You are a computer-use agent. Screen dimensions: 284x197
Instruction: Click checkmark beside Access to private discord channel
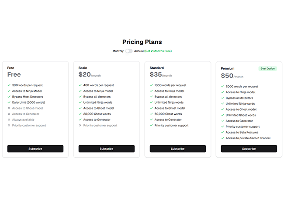tap(223, 138)
